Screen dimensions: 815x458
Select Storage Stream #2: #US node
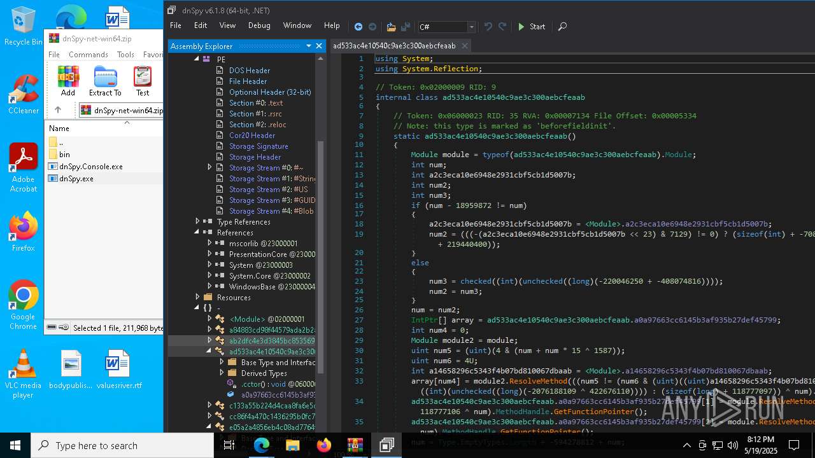click(268, 190)
